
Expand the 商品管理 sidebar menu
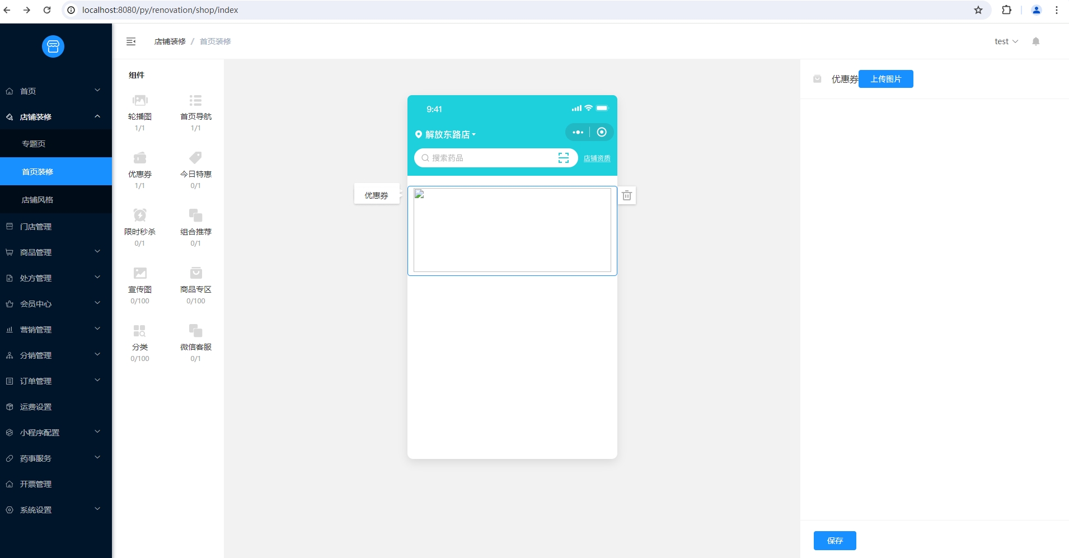click(56, 252)
